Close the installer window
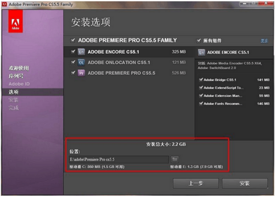 [x=266, y=3]
